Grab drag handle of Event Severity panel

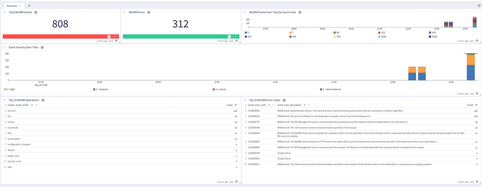click(x=5, y=47)
